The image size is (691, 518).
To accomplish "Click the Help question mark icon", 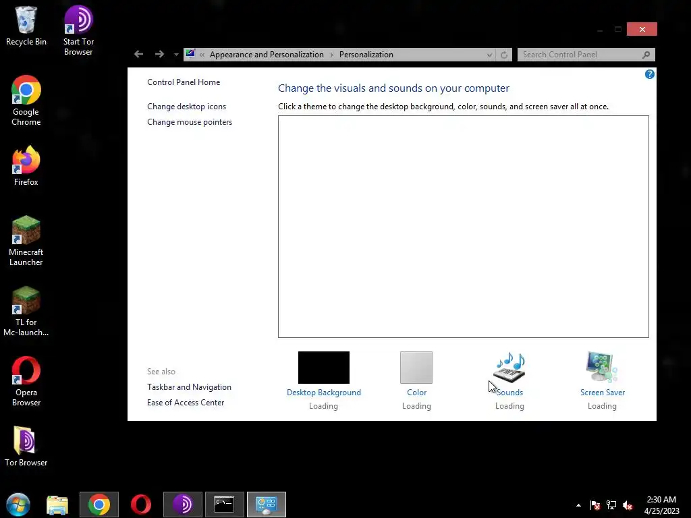I will 650,74.
